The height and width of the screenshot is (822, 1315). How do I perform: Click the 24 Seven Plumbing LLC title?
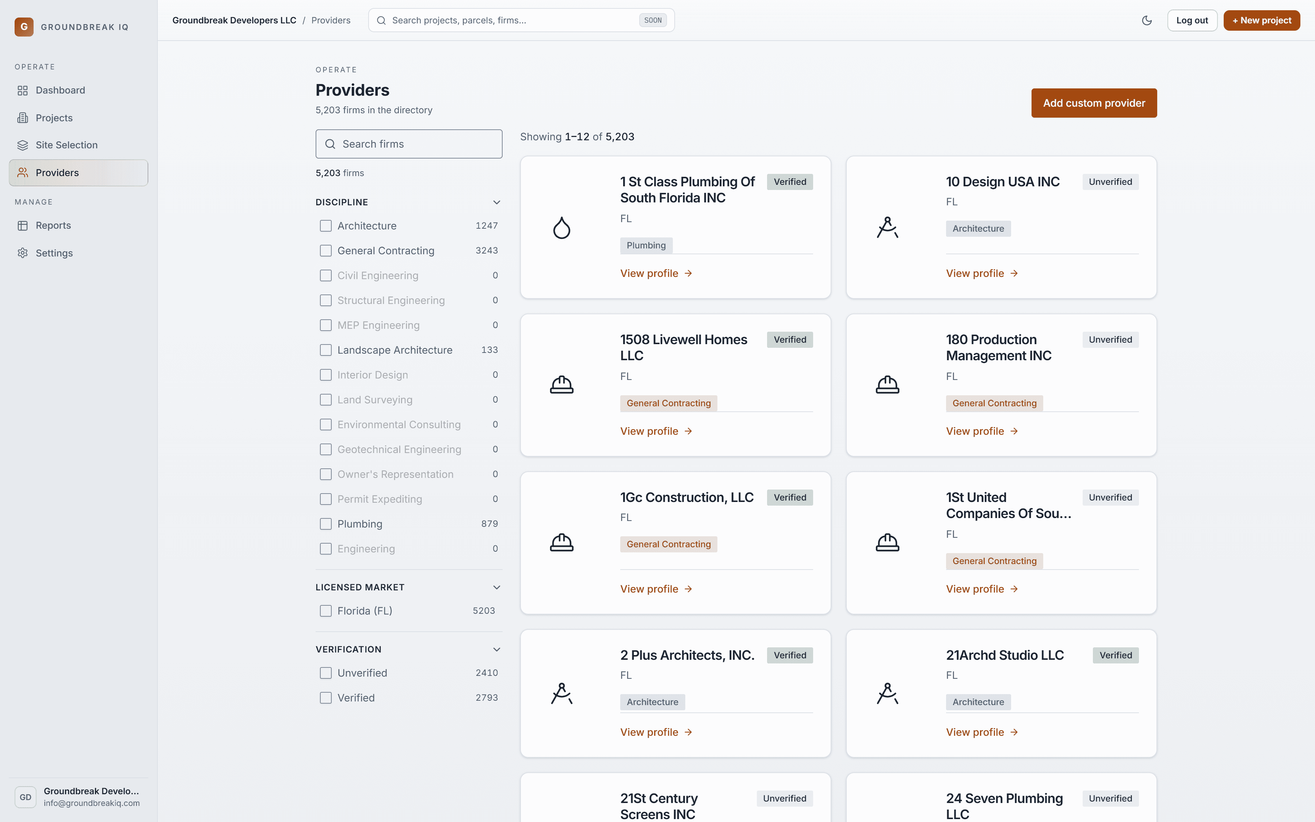[x=1004, y=806]
